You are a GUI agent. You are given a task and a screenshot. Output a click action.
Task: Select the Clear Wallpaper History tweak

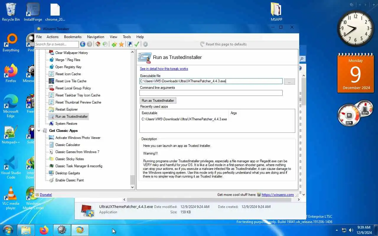(71, 53)
